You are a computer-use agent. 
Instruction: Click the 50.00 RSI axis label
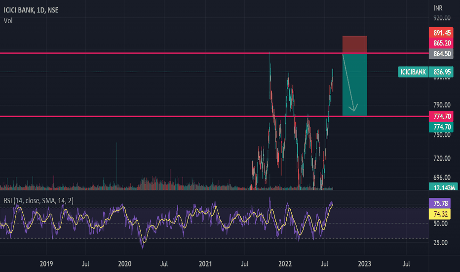(x=440, y=224)
